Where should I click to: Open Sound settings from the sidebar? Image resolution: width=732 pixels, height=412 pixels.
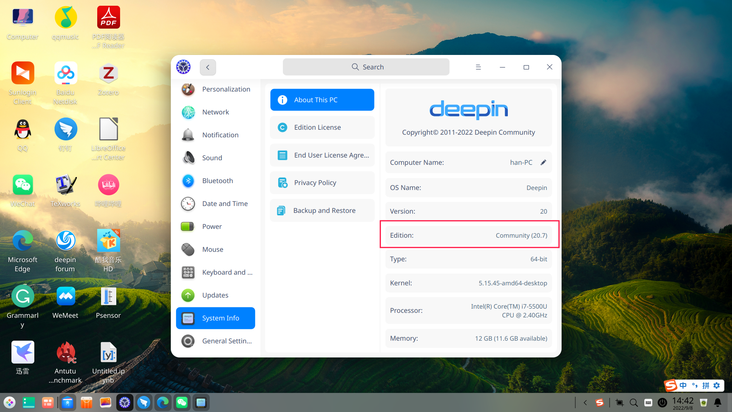(212, 158)
